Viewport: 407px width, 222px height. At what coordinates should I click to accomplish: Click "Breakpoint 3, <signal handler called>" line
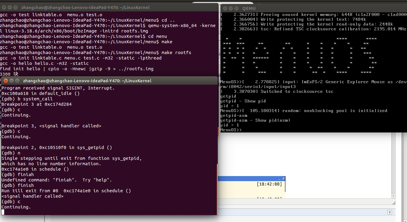(51, 126)
